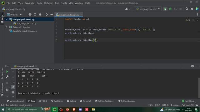This screenshot has height=112, width=200.
Task: Open the Problems tool window
Action: click(57, 101)
